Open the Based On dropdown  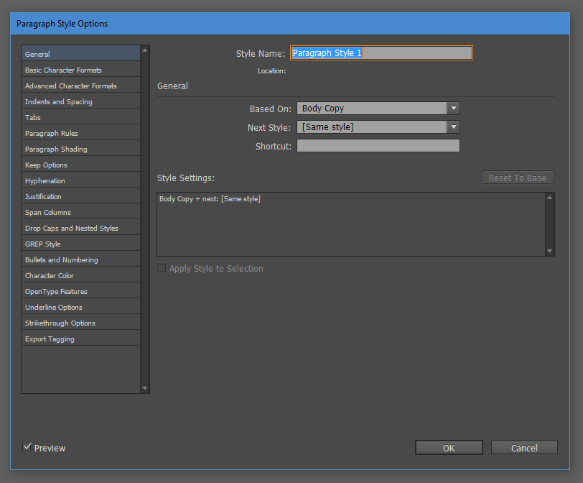point(373,107)
